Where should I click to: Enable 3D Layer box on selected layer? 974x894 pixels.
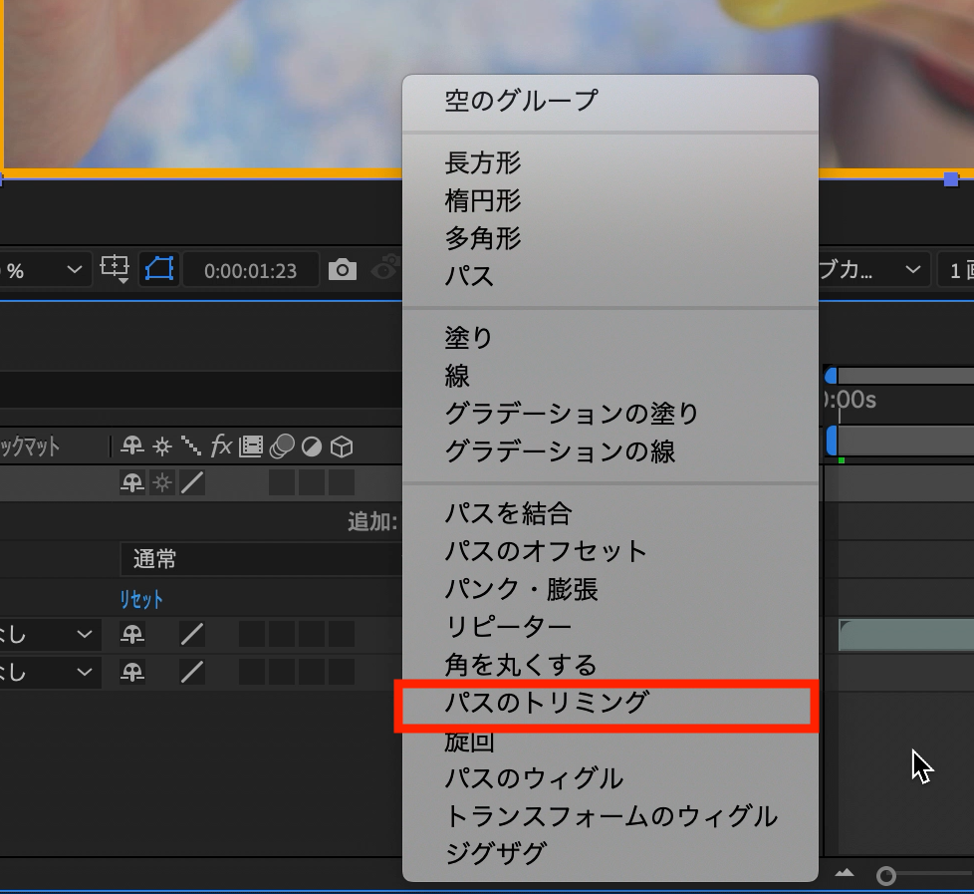[341, 482]
